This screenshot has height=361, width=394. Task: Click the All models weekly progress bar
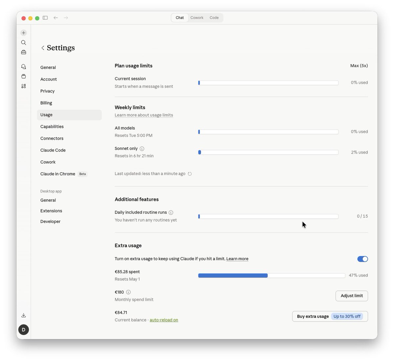pyautogui.click(x=268, y=132)
